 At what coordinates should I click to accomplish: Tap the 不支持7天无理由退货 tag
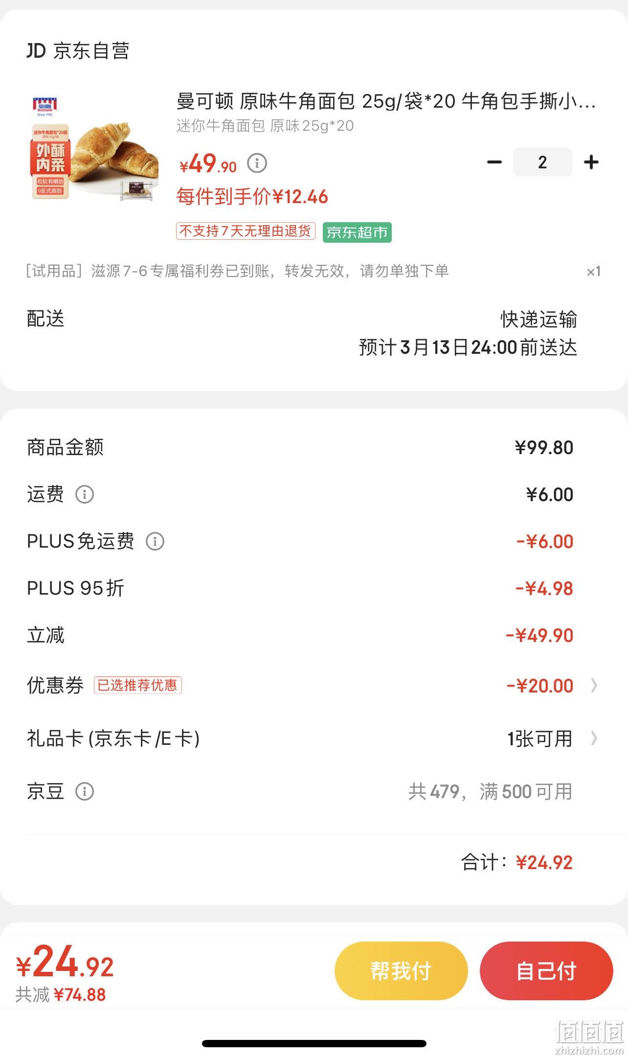tap(246, 231)
